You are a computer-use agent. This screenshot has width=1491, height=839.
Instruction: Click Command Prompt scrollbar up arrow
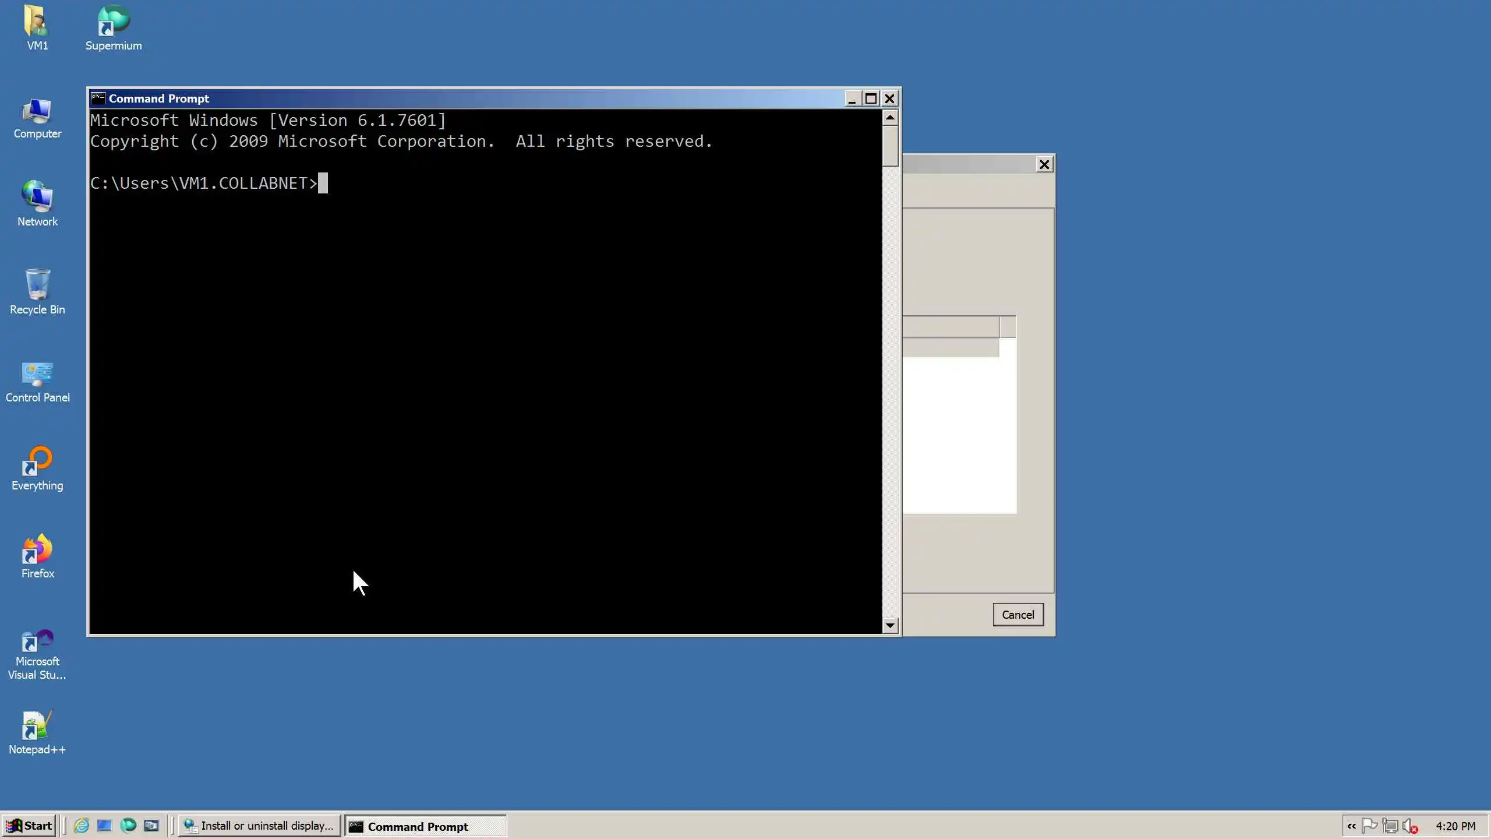889,118
